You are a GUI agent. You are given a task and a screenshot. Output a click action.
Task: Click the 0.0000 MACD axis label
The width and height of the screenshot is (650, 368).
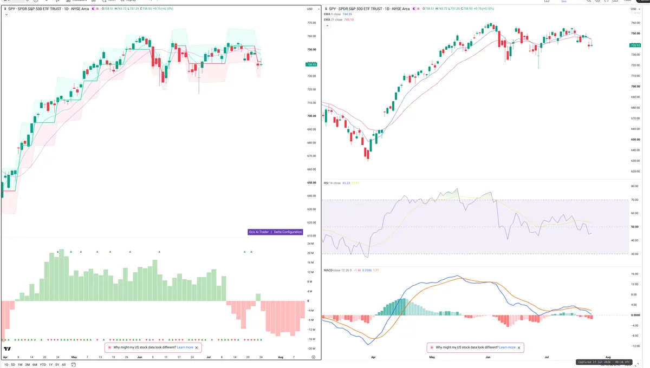tap(636, 315)
